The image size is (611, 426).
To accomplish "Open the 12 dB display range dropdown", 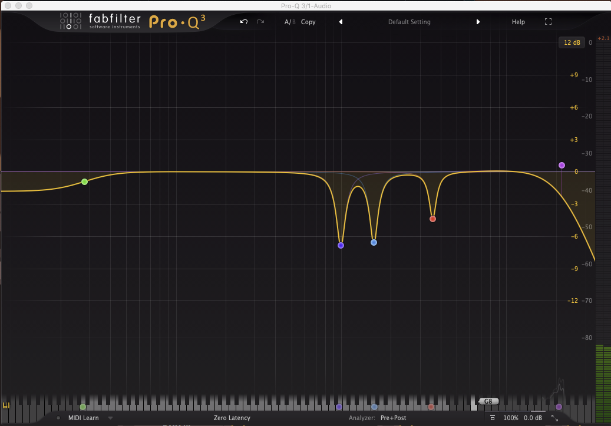I will coord(572,42).
